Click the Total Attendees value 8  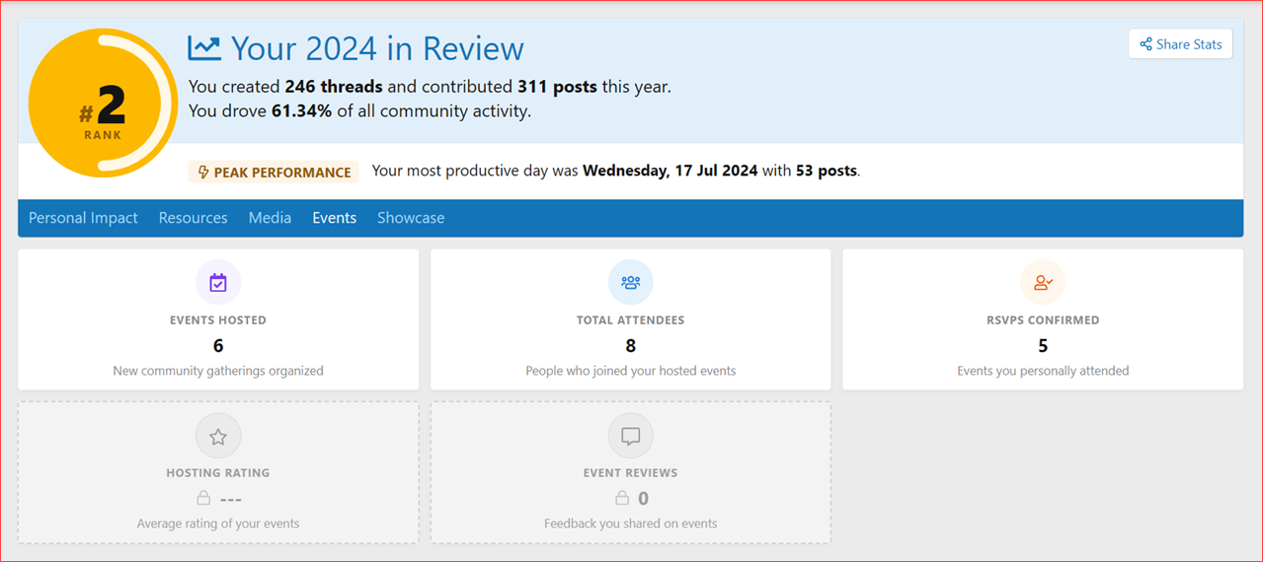[631, 345]
